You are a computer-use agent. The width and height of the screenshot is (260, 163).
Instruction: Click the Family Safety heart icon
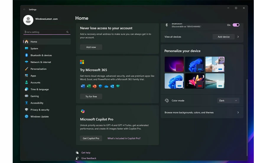[x=118, y=86]
